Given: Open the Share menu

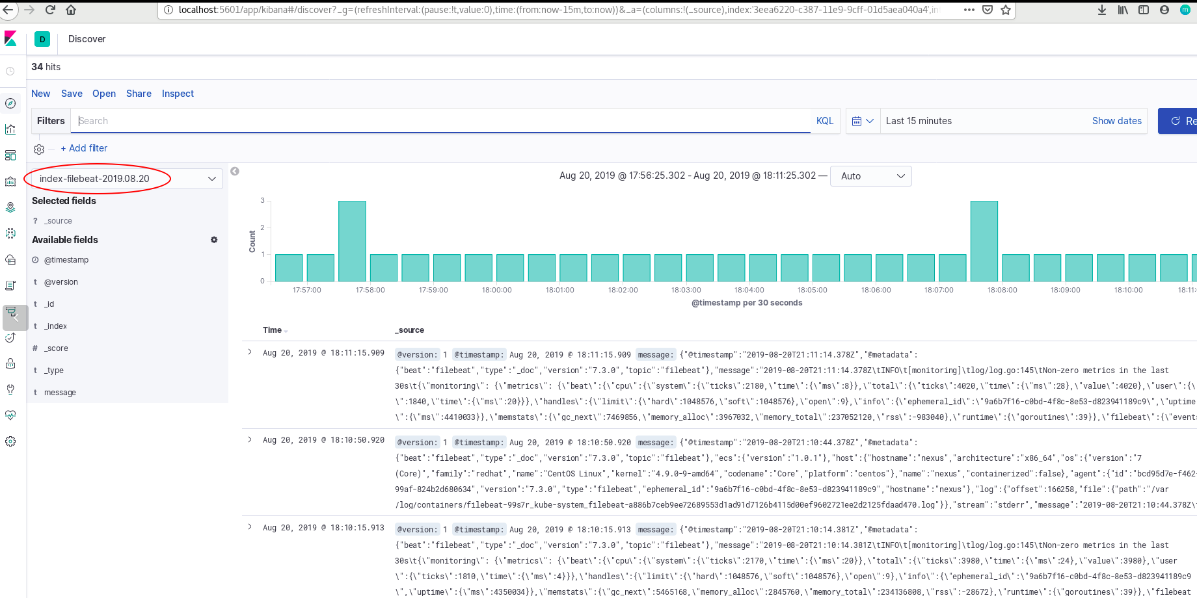Looking at the screenshot, I should point(139,94).
